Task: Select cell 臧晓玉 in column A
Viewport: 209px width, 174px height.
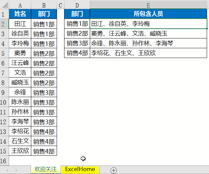Action: tap(20, 82)
